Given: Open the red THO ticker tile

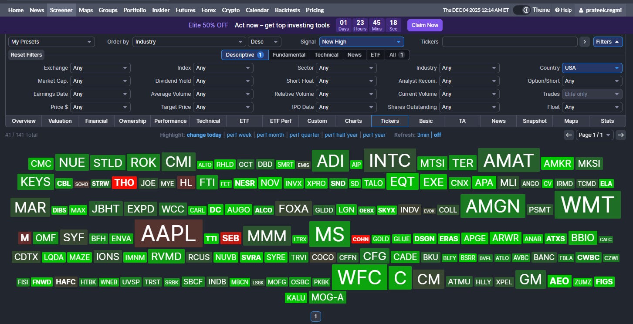Looking at the screenshot, I should (124, 183).
